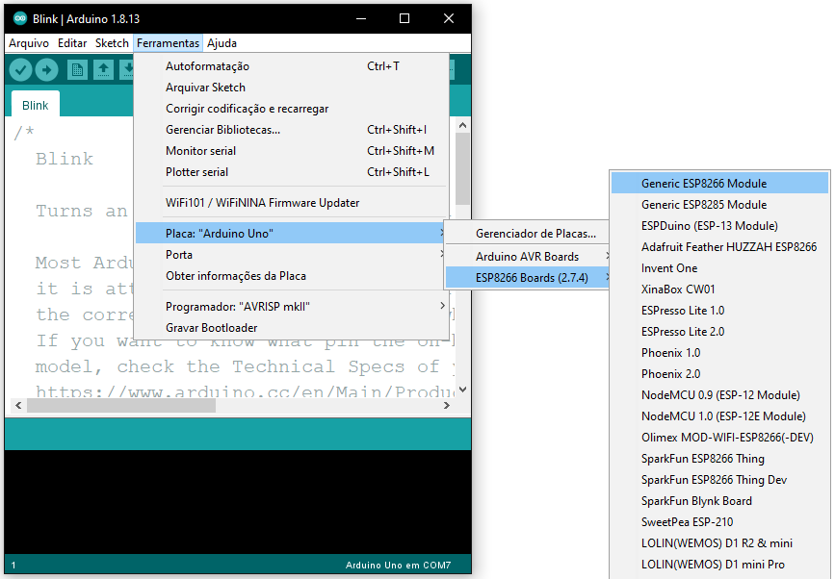
Task: Close the open Ferramentas menu
Action: (168, 43)
